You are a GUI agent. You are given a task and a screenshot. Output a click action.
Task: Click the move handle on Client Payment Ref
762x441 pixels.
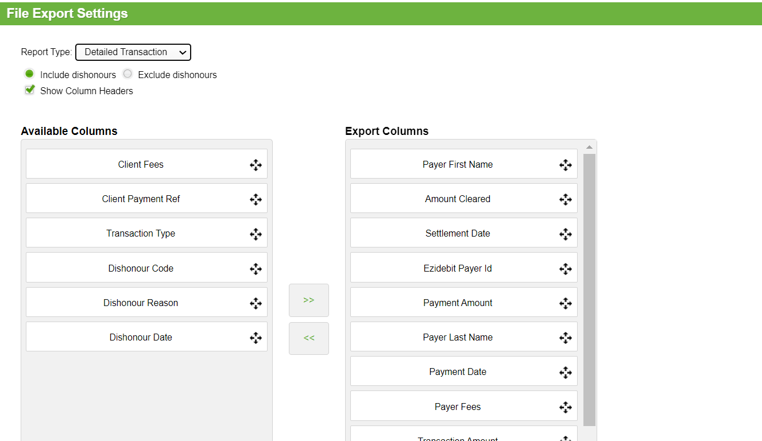pyautogui.click(x=256, y=200)
